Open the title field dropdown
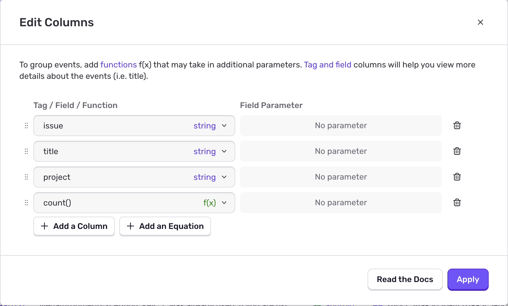Screen dimensions: 508x306 (x=134, y=151)
